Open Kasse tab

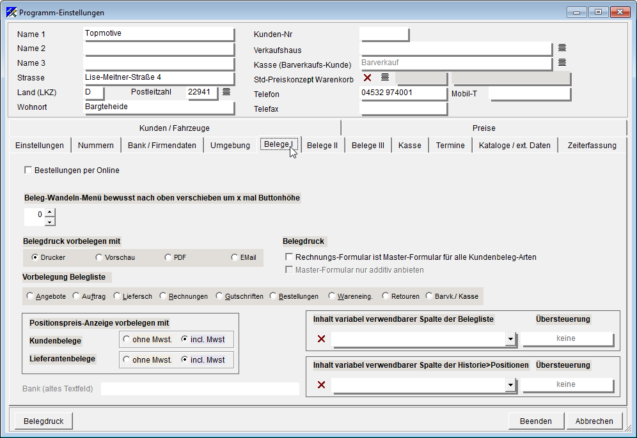(x=409, y=145)
